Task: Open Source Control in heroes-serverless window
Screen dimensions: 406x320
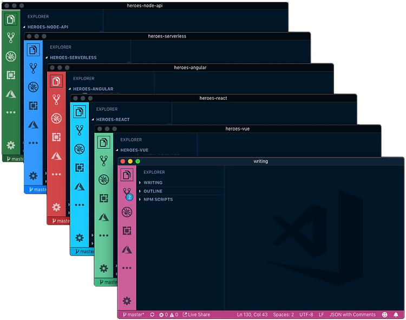Action: click(33, 68)
